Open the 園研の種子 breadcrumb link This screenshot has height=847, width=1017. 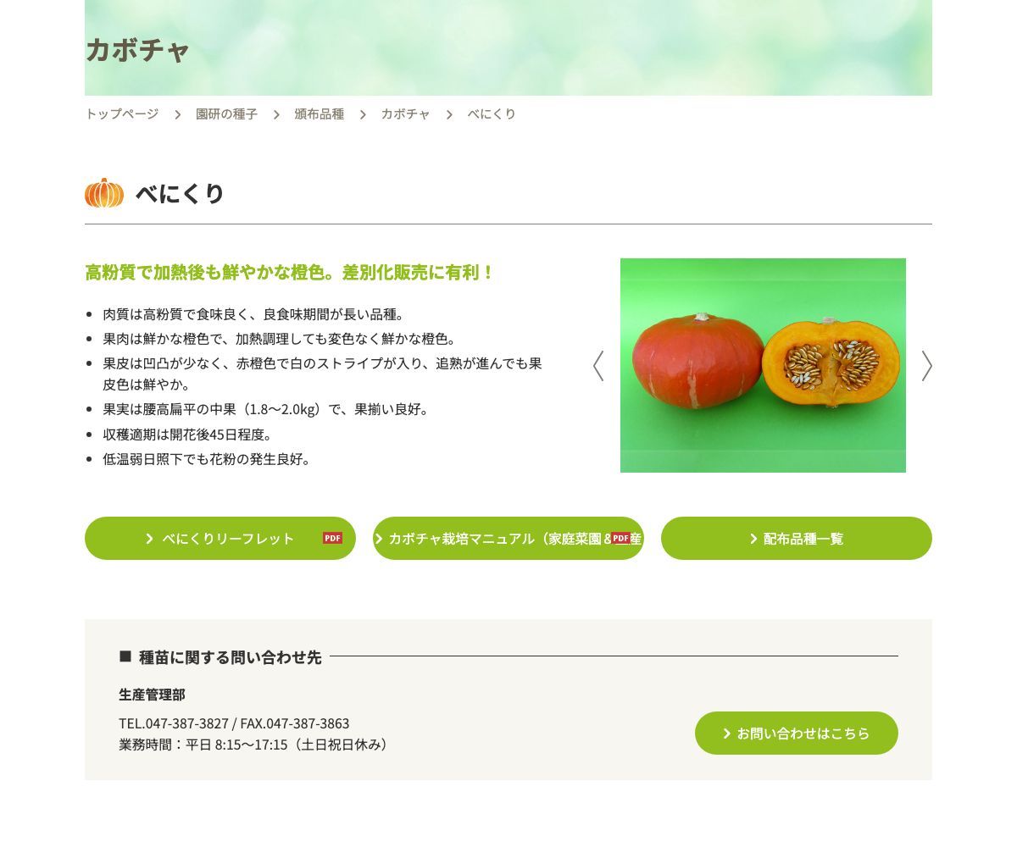(226, 113)
